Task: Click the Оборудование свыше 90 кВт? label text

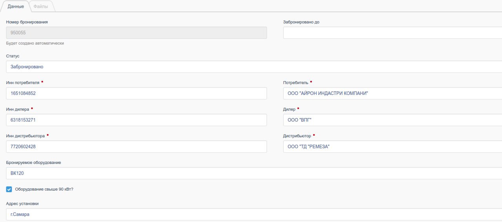Action: 44,189
